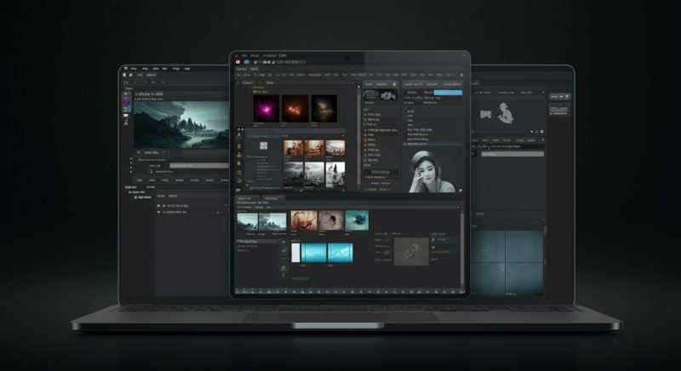Click the bottom tool button beside the timeline clips
Viewport: 681px width, 371px height.
pyautogui.click(x=283, y=275)
